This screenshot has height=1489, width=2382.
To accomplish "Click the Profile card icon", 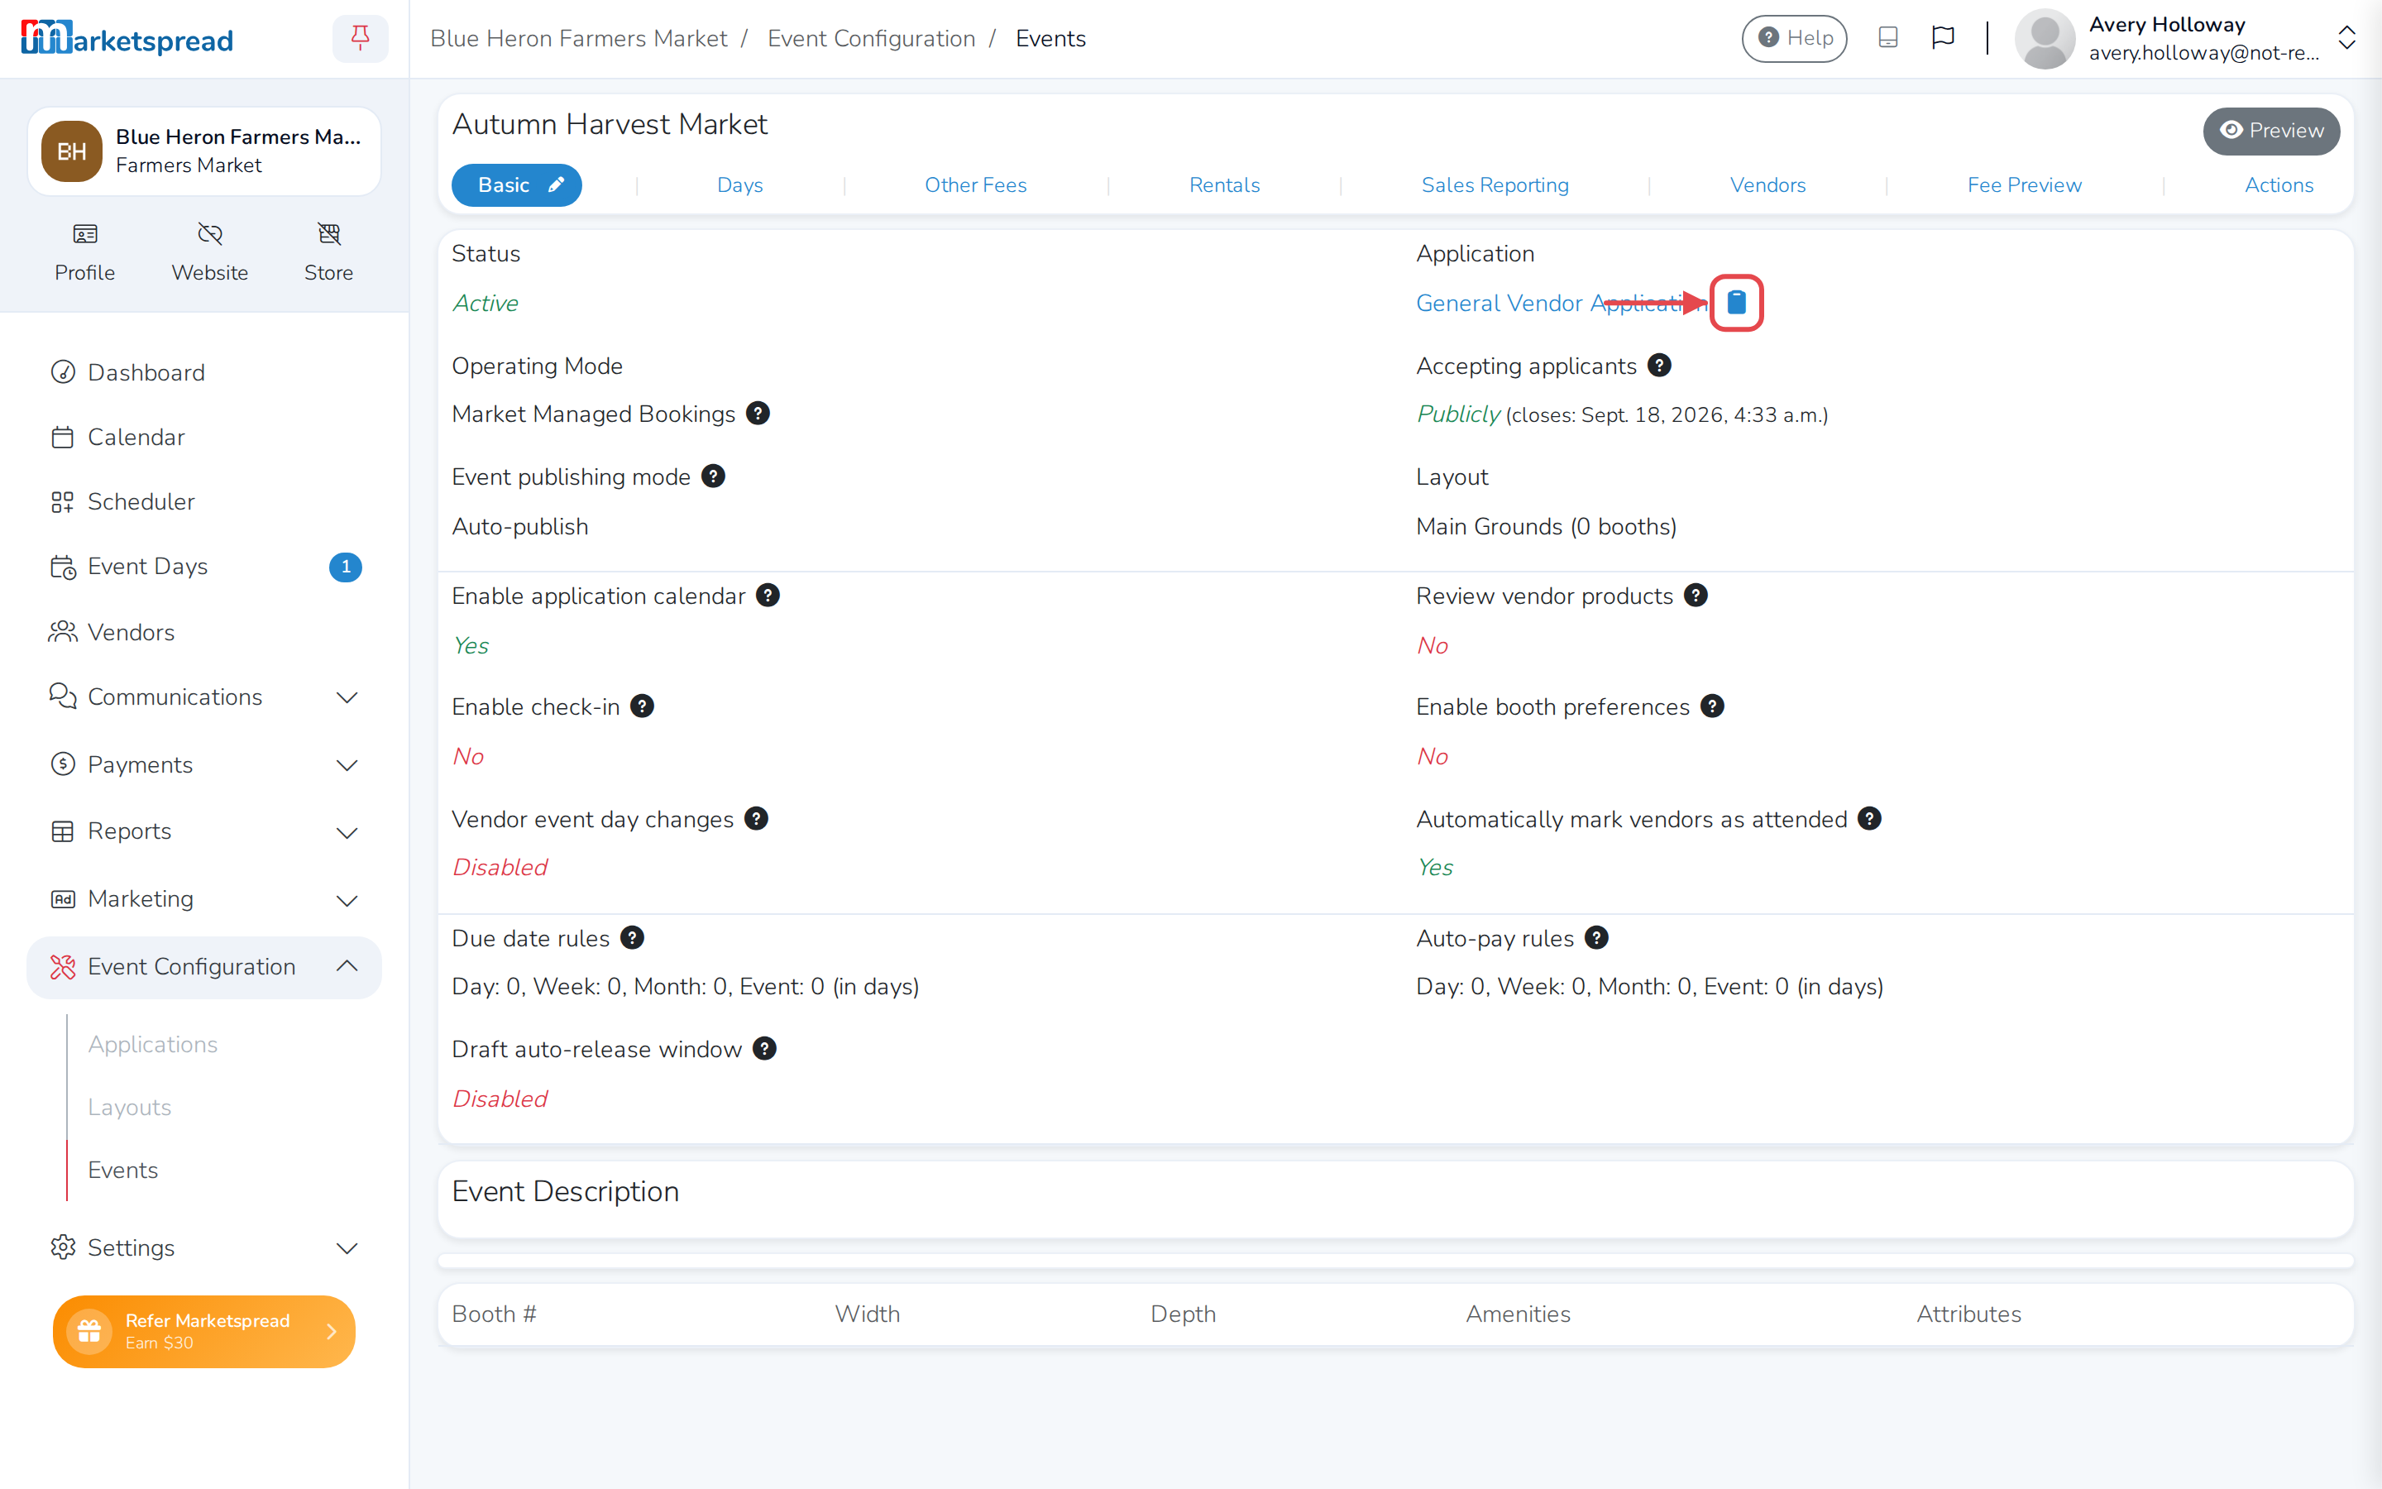I will [x=84, y=233].
